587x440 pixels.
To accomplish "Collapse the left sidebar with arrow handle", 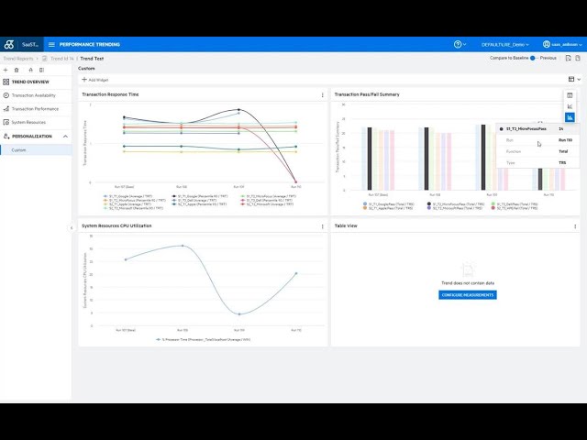I will point(72,228).
